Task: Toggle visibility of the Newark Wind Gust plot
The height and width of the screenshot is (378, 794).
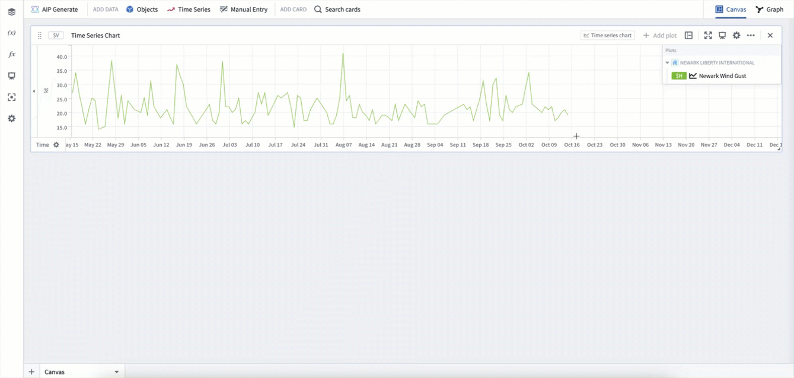Action: [692, 76]
